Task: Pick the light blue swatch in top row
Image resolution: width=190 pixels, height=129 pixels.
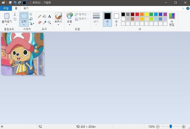Action: click(x=156, y=14)
